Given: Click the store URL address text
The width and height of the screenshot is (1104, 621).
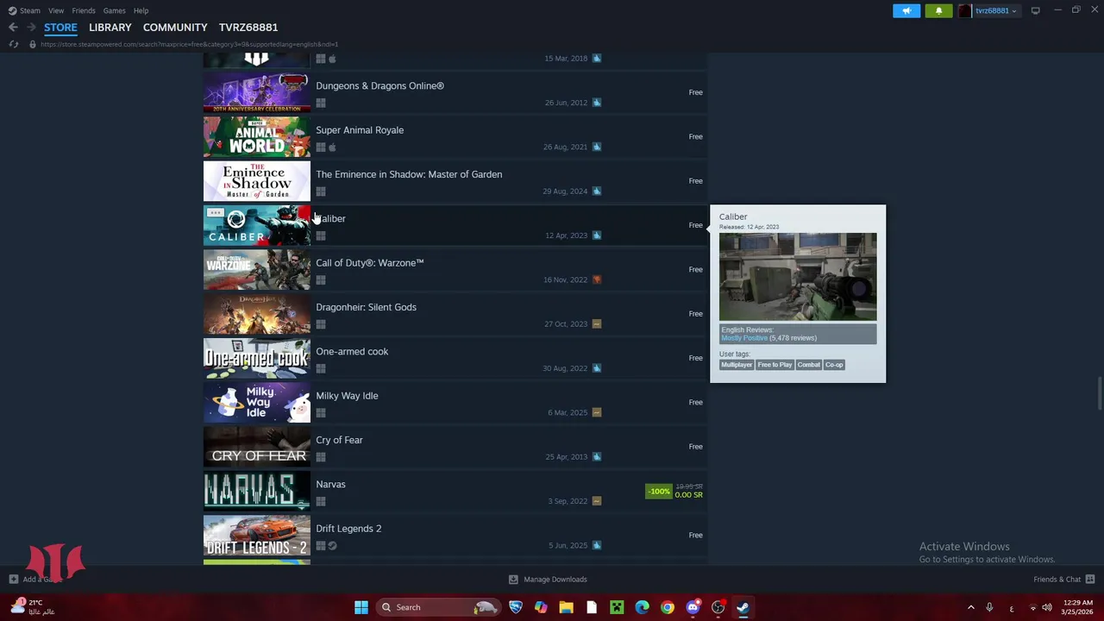Looking at the screenshot, I should pos(189,44).
